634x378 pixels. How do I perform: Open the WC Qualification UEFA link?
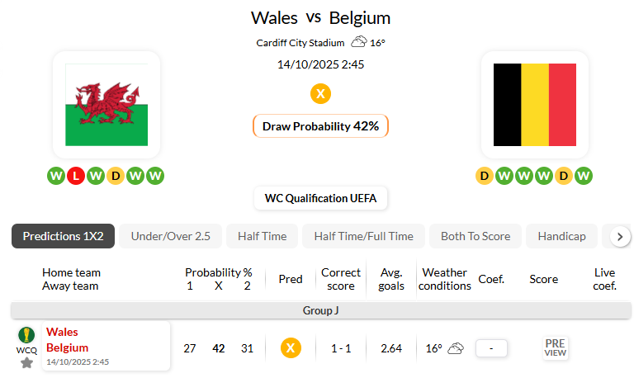320,198
